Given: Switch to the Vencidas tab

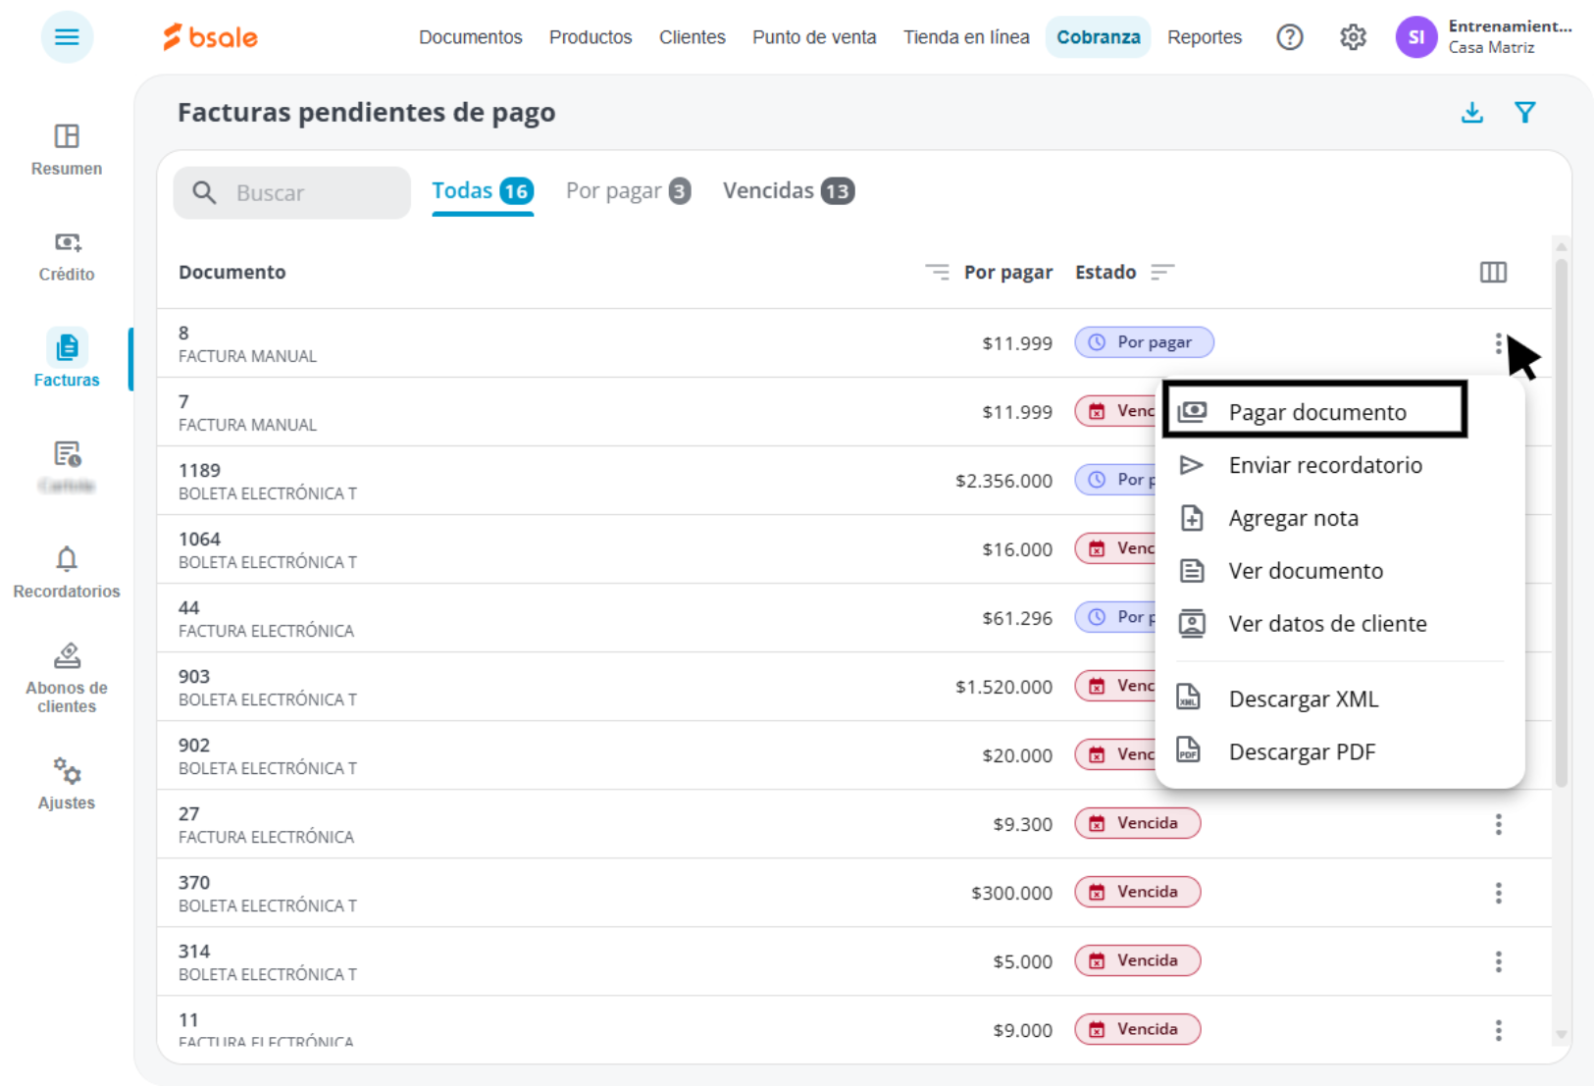Looking at the screenshot, I should coord(789,191).
